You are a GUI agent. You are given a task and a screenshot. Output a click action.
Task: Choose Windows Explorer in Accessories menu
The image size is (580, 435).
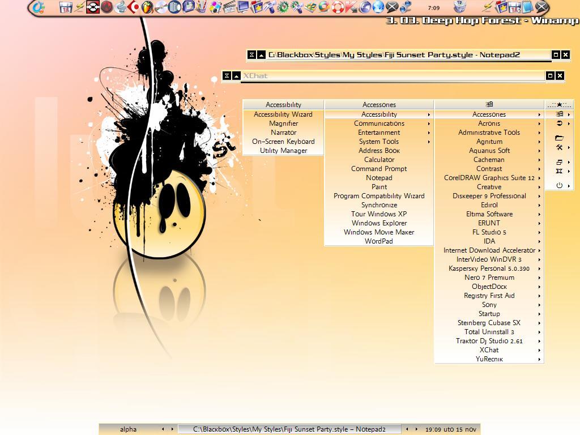379,223
